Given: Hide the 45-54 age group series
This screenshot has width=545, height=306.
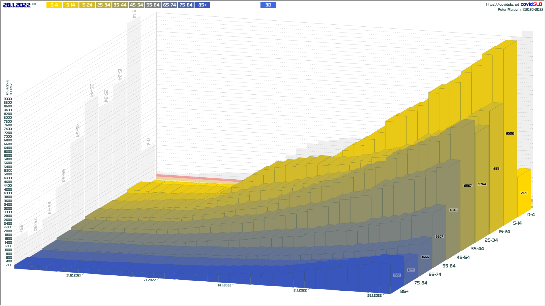Looking at the screenshot, I should 137,5.
